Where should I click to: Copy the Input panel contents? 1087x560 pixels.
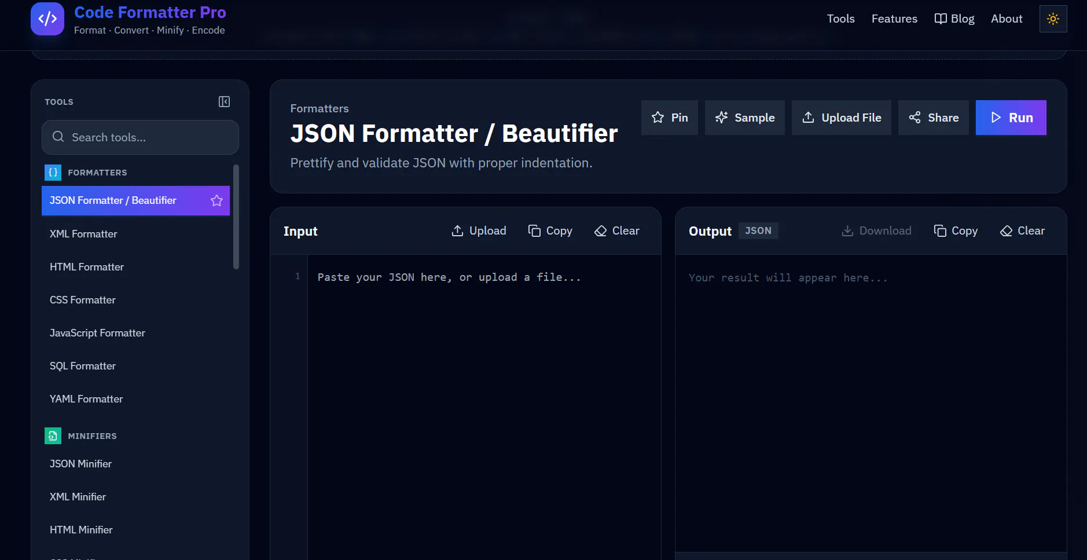[550, 230]
